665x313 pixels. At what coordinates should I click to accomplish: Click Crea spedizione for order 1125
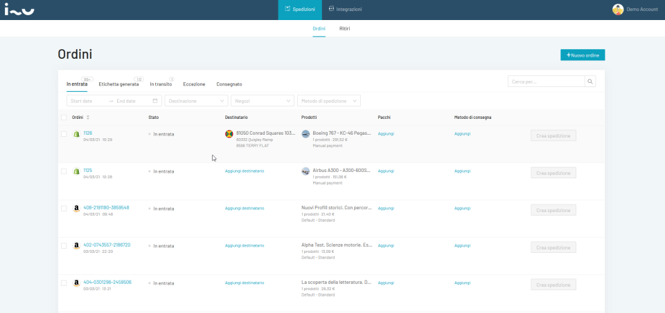click(x=553, y=173)
